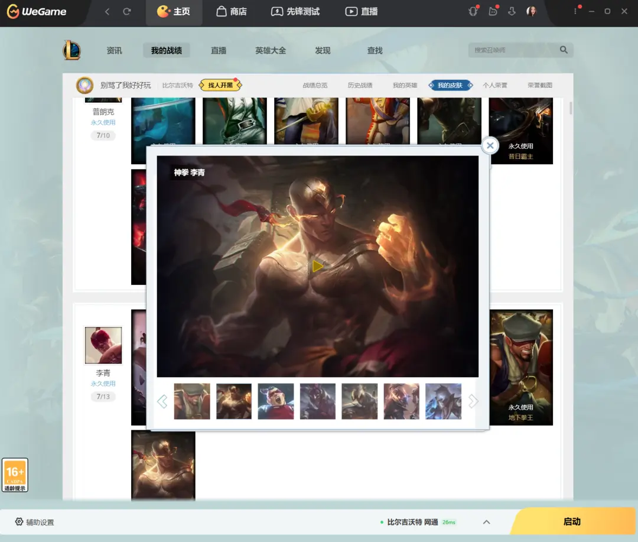The image size is (638, 542).
Task: Click the WeGame logo
Action: click(x=37, y=11)
